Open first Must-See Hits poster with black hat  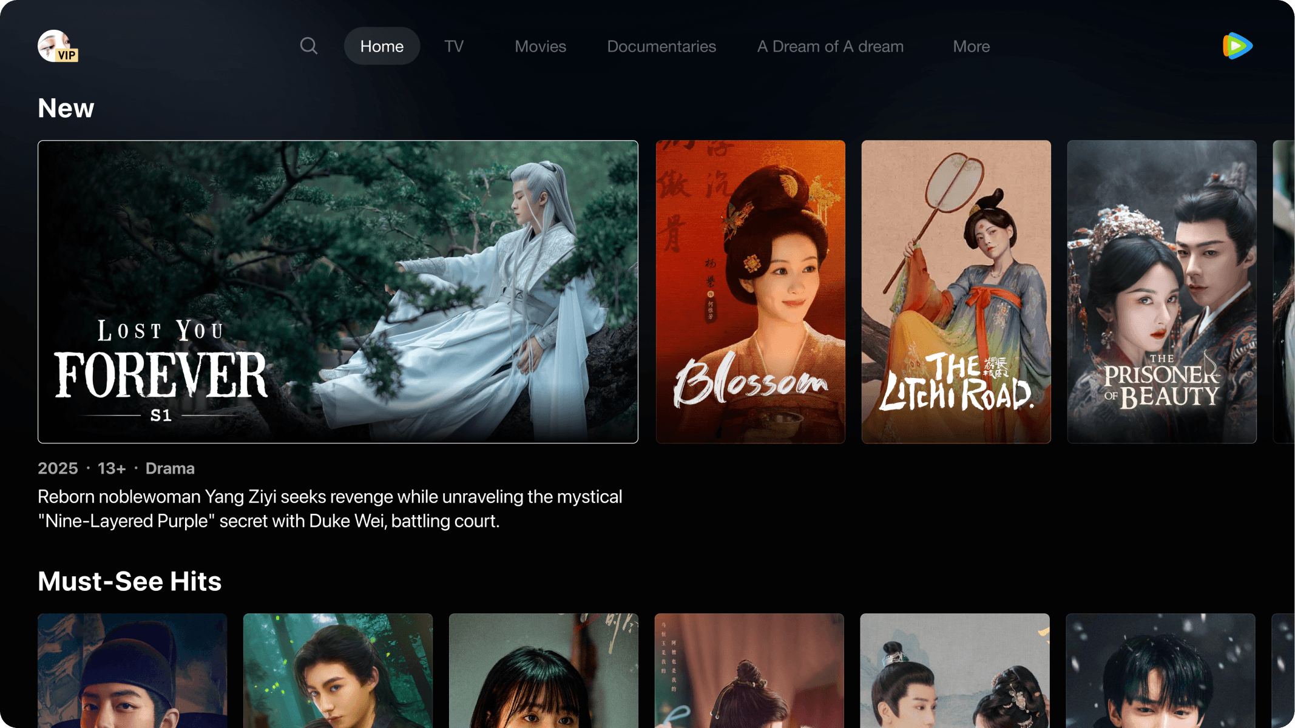(x=132, y=670)
